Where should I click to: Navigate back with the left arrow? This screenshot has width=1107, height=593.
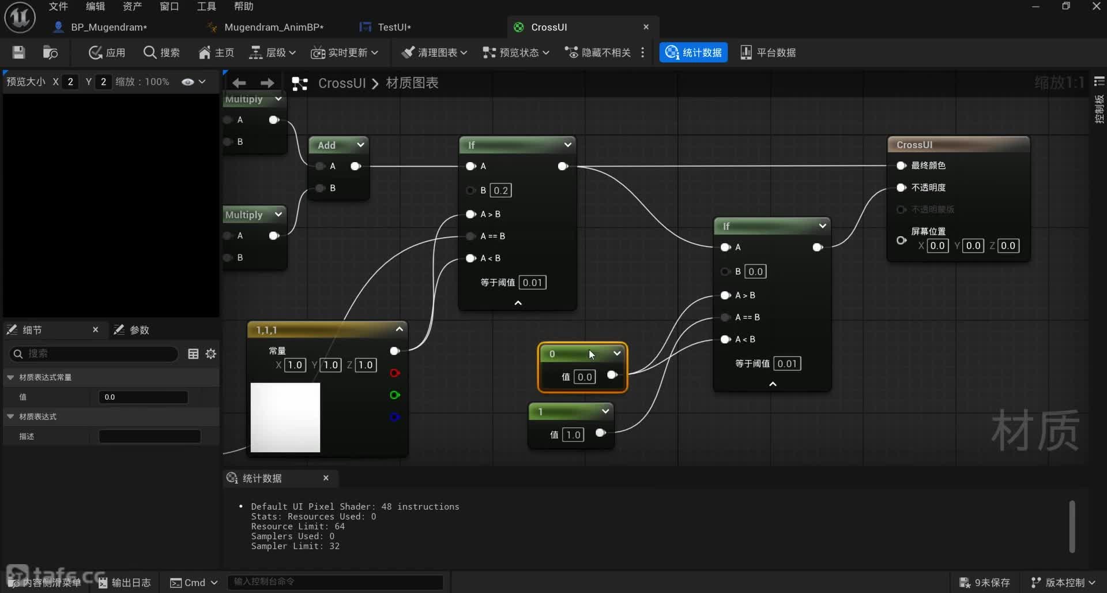click(239, 83)
